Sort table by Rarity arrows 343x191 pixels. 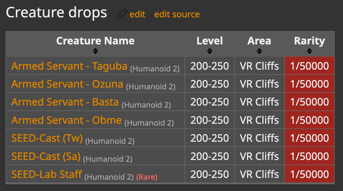(309, 51)
